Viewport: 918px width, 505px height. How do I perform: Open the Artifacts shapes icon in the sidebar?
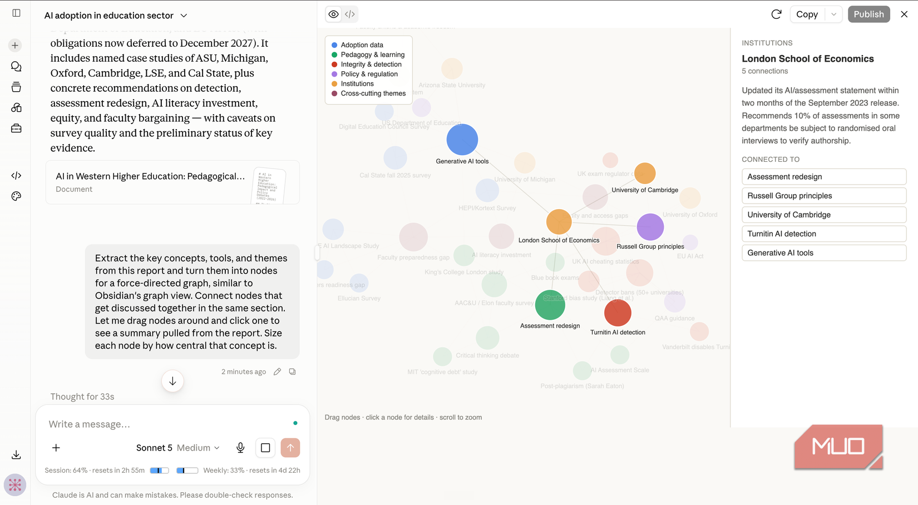[x=16, y=107]
